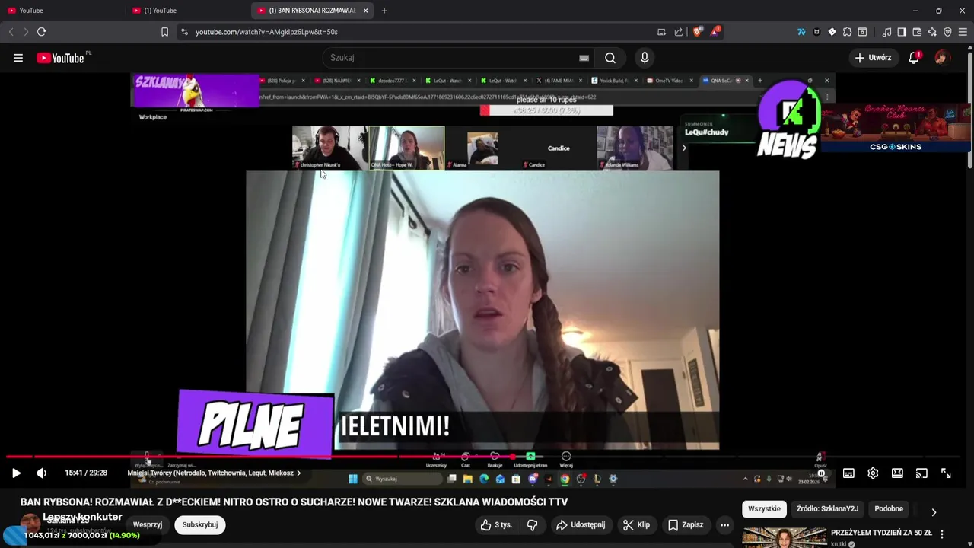The height and width of the screenshot is (548, 974).
Task: Go to YouTube home via logo
Action: pyautogui.click(x=61, y=58)
